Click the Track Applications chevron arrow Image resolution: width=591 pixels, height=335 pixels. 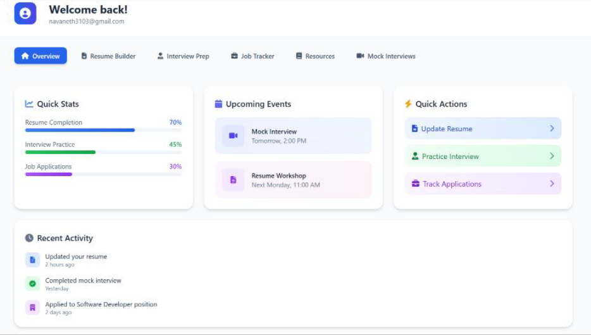point(552,184)
